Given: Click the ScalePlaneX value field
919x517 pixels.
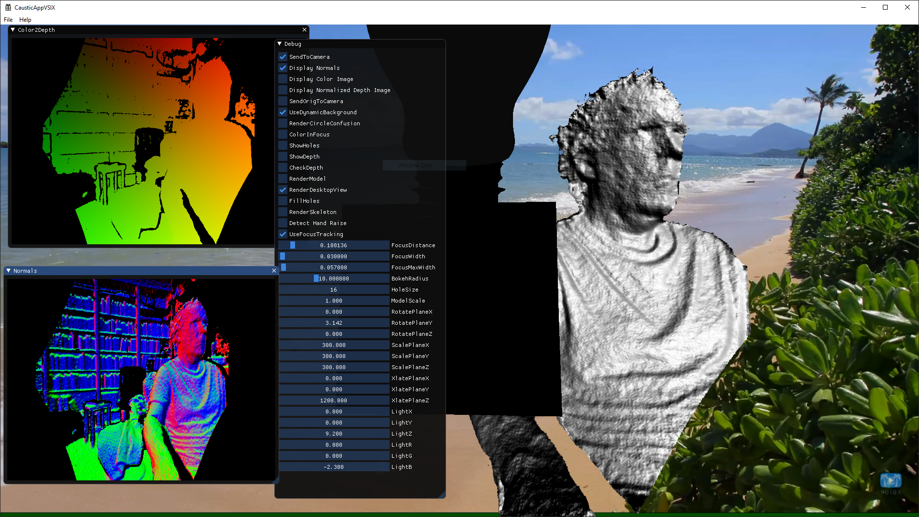Looking at the screenshot, I should [334, 345].
